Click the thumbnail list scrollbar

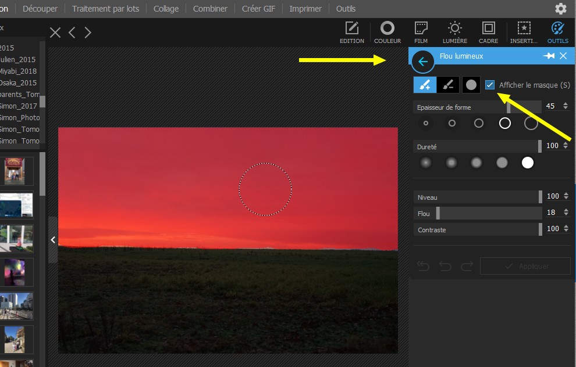[42, 174]
